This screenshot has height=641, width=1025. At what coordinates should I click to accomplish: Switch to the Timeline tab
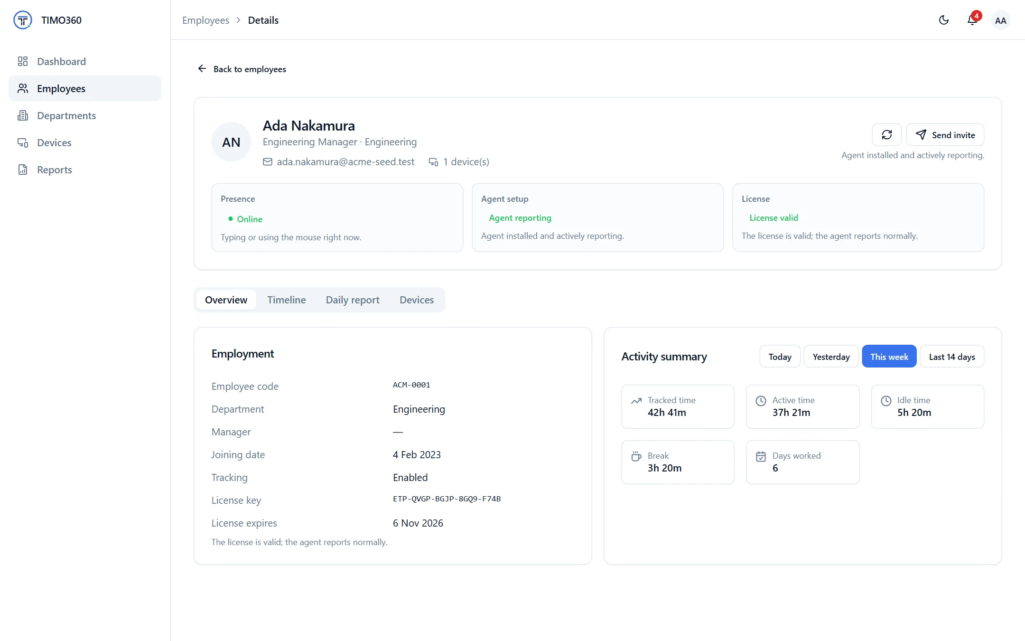[x=286, y=300]
